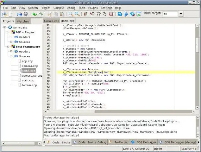This screenshot has height=152, width=201.
Task: Collapse the Sources folder under Test Framework
Action: pos(10,56)
